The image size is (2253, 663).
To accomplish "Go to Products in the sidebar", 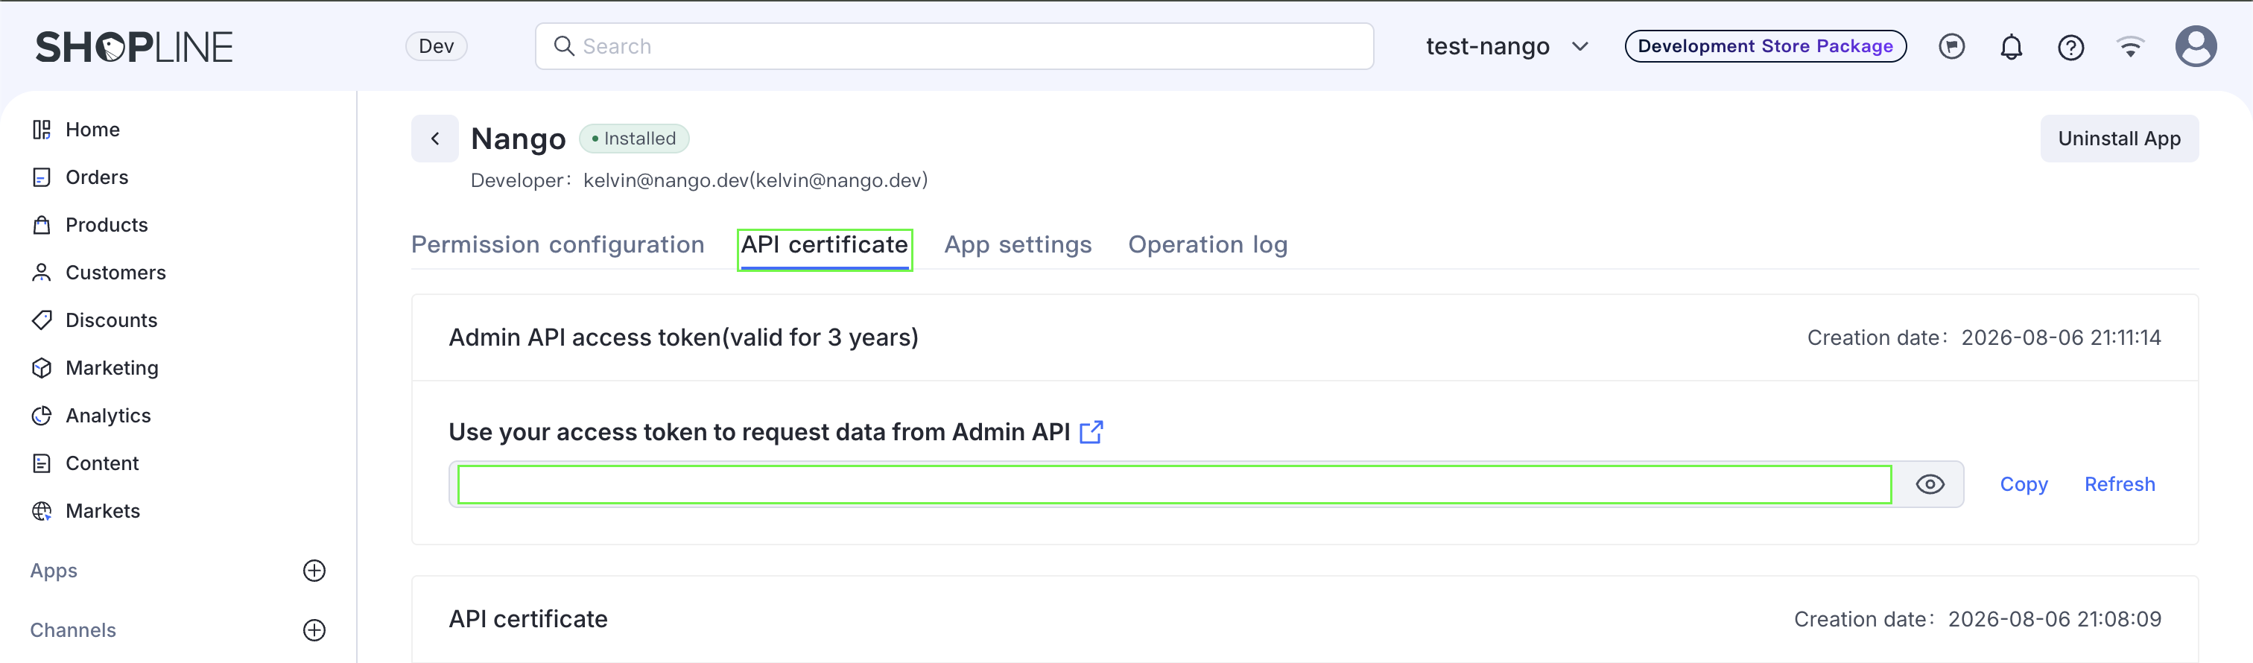I will [107, 225].
